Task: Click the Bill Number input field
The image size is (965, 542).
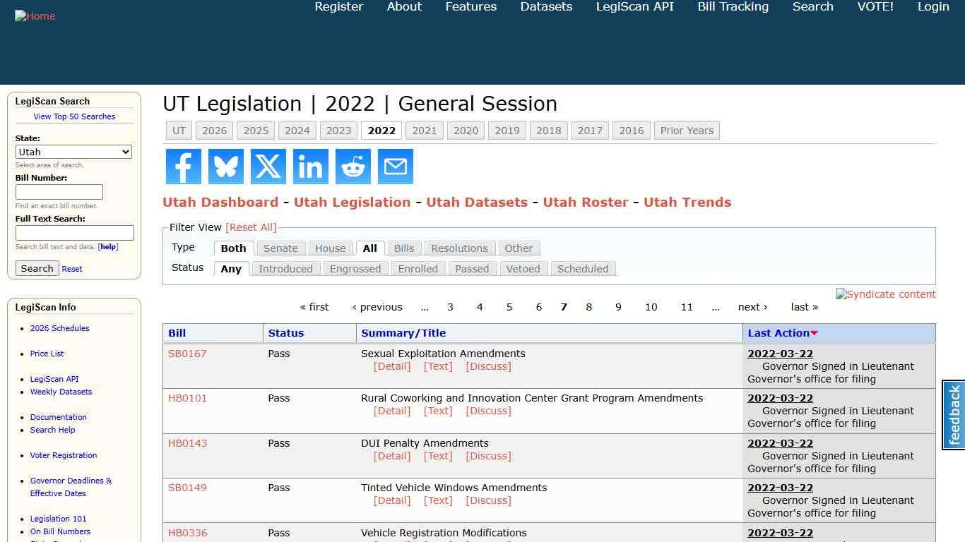Action: (x=59, y=192)
